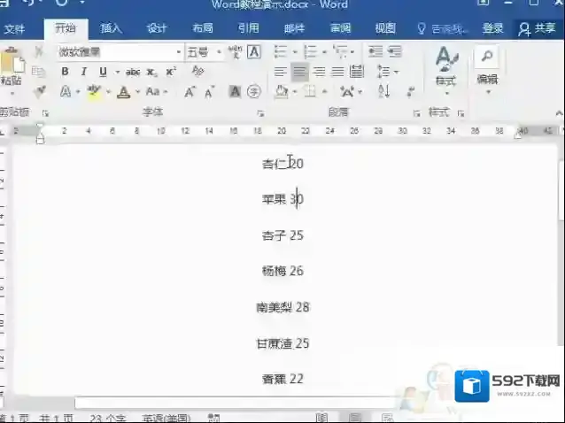The height and width of the screenshot is (423, 565).
Task: Open the 样式 styles gallery
Action: 445,66
